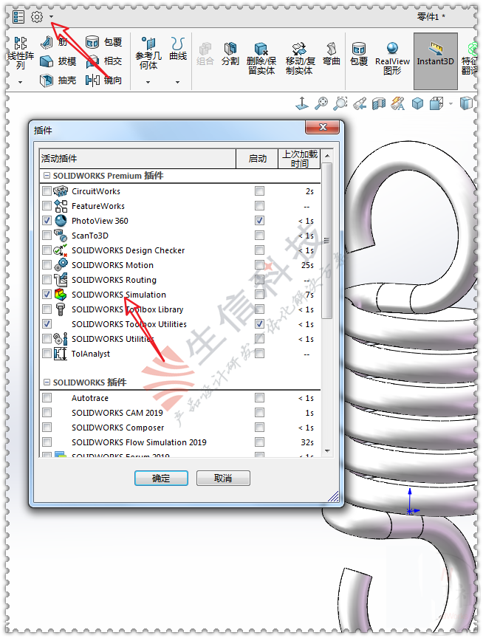The image size is (483, 638).
Task: Click the add-ins list scroll down arrow
Action: 327,451
